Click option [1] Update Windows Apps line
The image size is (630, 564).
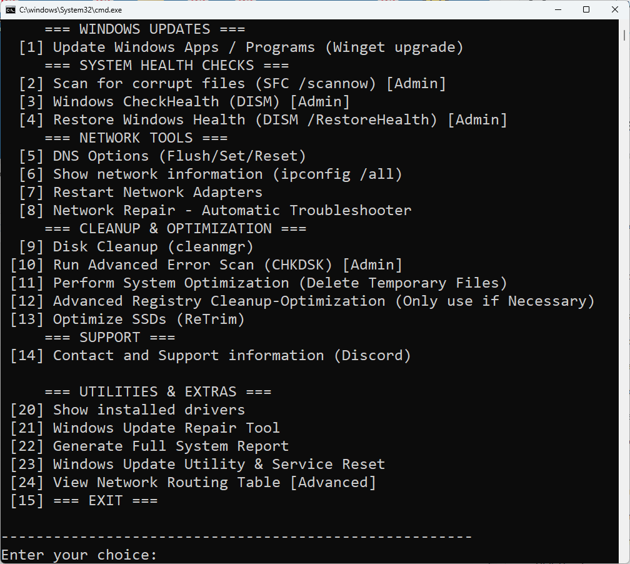(241, 48)
